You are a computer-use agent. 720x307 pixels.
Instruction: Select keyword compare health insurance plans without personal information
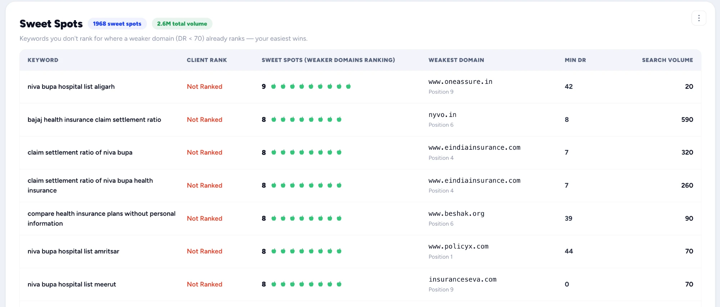102,218
